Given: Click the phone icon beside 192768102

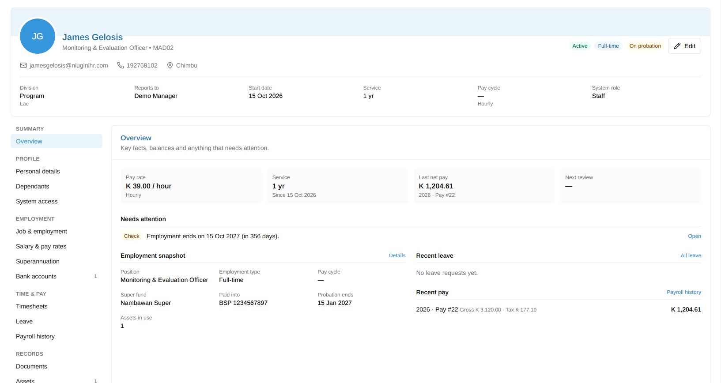Looking at the screenshot, I should tap(121, 65).
